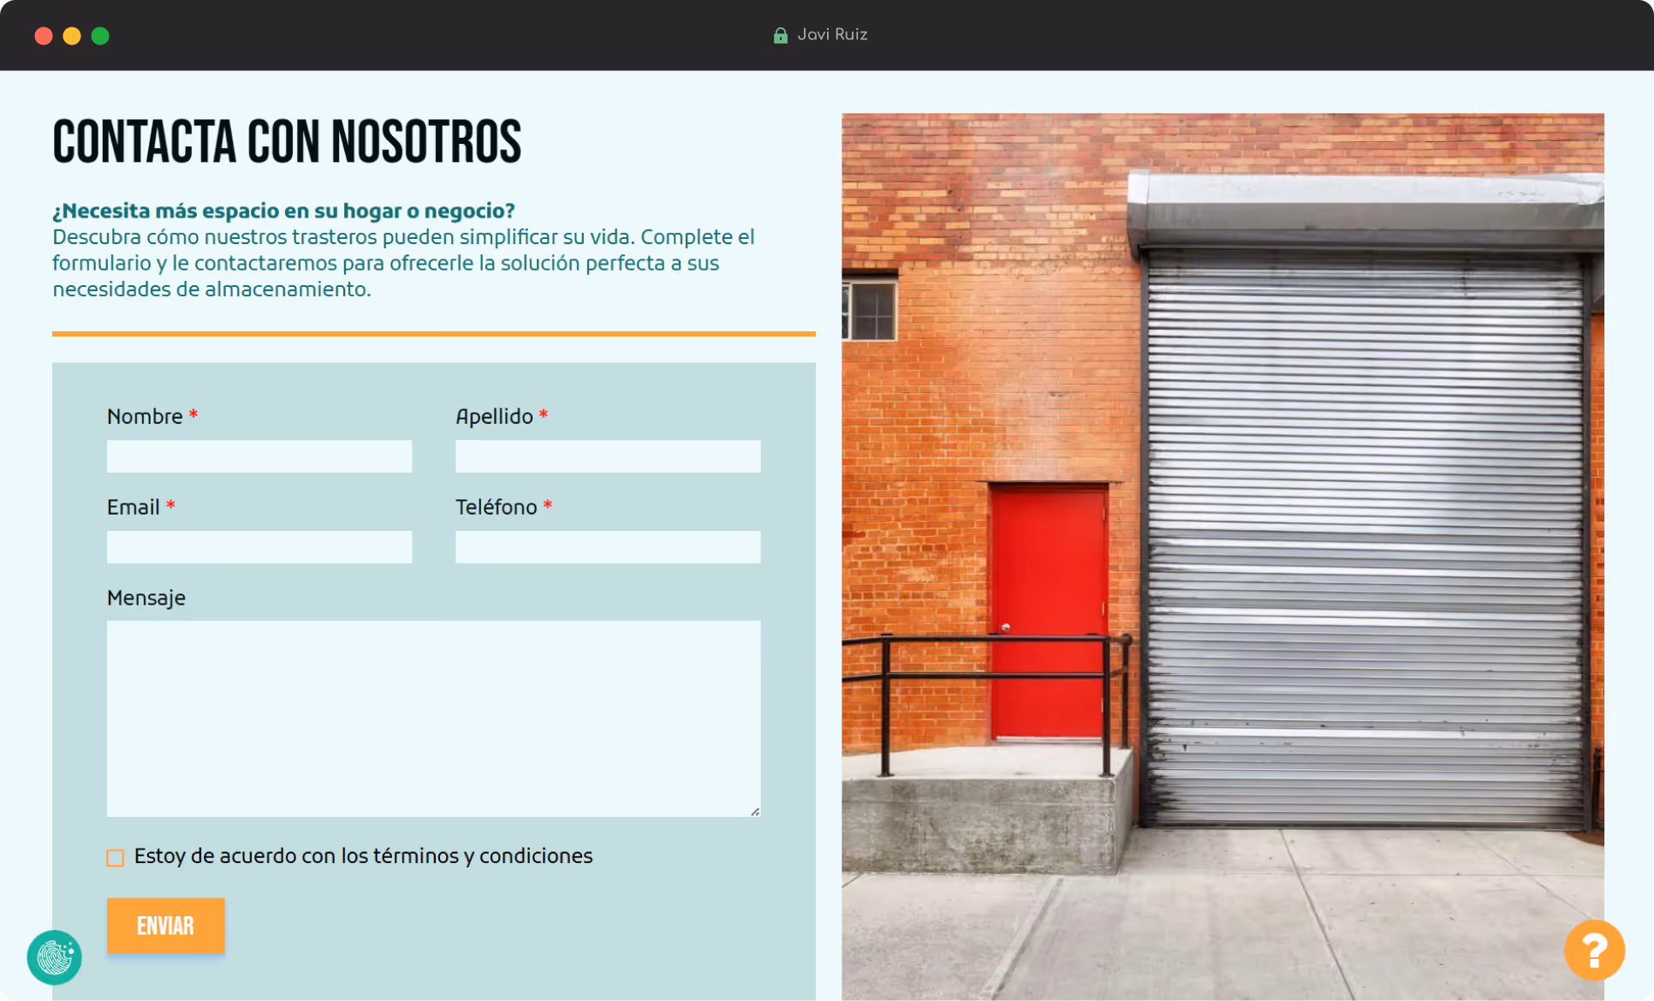This screenshot has width=1654, height=1001.
Task: Focus the Apellido input field
Action: (x=608, y=456)
